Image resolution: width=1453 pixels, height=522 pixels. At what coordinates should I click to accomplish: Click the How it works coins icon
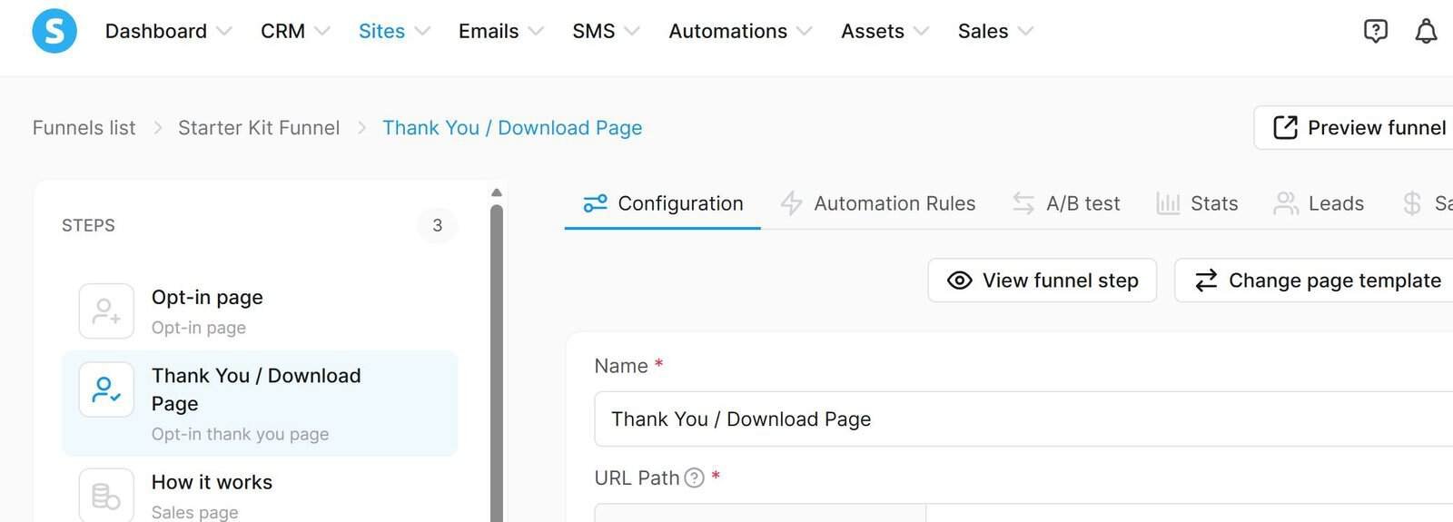(106, 495)
